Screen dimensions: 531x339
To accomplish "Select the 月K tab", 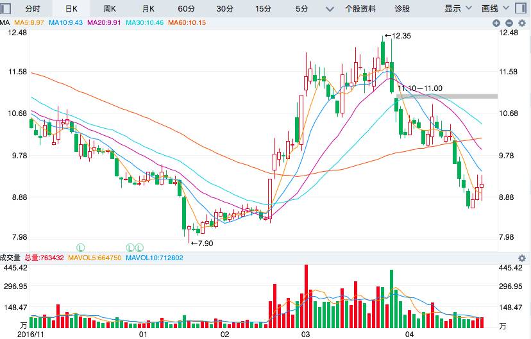I will pyautogui.click(x=148, y=8).
